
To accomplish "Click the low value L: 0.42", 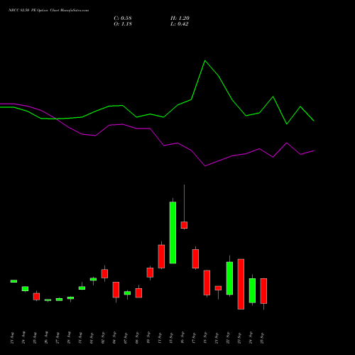I will tap(180, 24).
